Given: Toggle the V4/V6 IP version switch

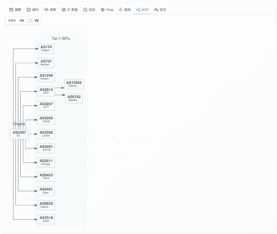Looking at the screenshot, I should pyautogui.click(x=29, y=21).
